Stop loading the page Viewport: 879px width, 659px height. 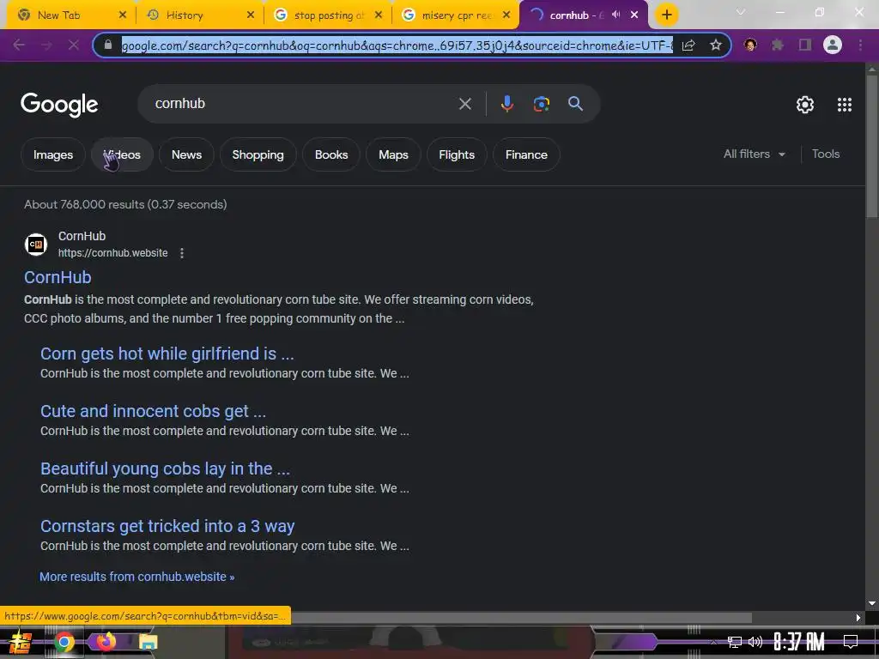(74, 45)
